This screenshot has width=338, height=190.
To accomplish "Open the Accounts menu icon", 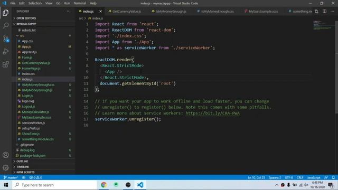I will (x=6, y=155).
